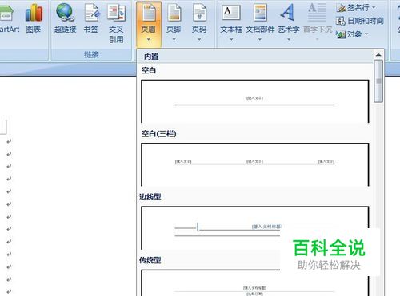
Task: Click 日期和时间 button
Action: point(360,21)
